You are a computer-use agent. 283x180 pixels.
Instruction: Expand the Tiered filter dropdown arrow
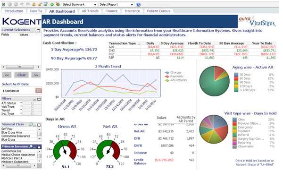tap(21, 110)
